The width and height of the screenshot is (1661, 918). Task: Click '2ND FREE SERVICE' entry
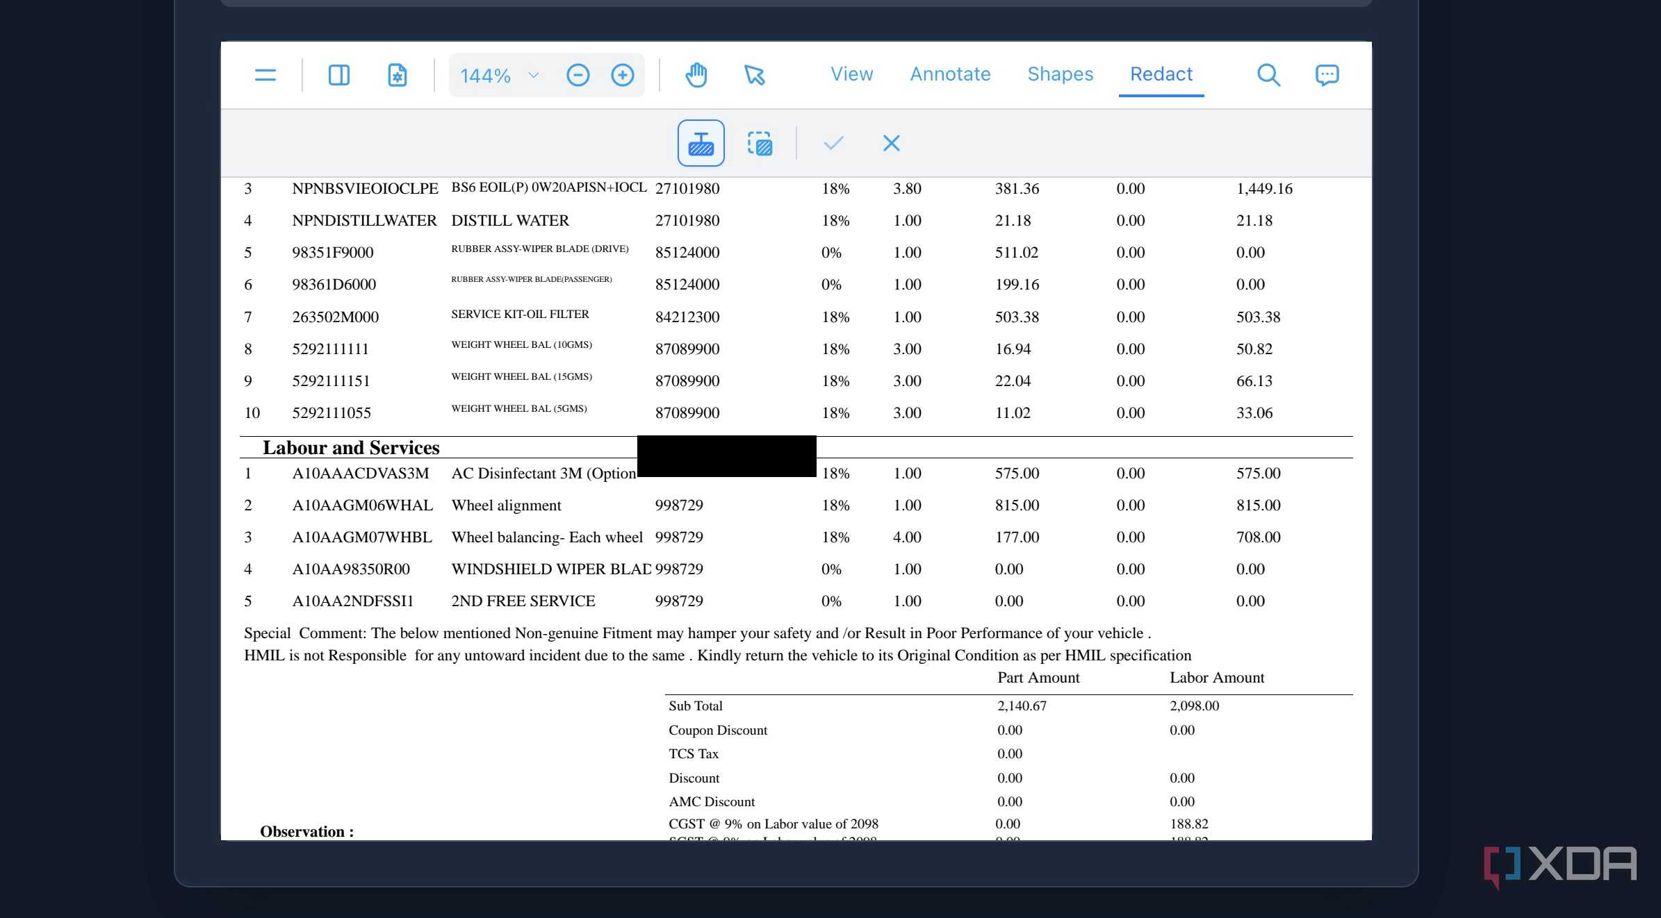523,601
